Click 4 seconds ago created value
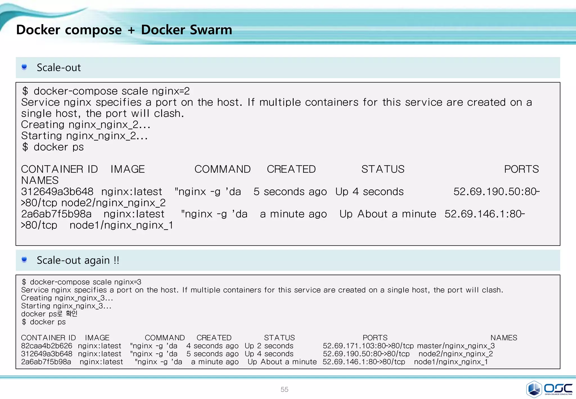The height and width of the screenshot is (399, 576). pyautogui.click(x=213, y=346)
